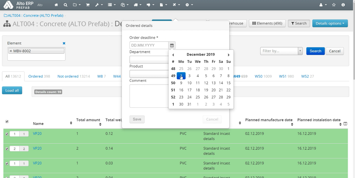
Task: Open the search magnifier in top navbar
Action: (x=65, y=5)
